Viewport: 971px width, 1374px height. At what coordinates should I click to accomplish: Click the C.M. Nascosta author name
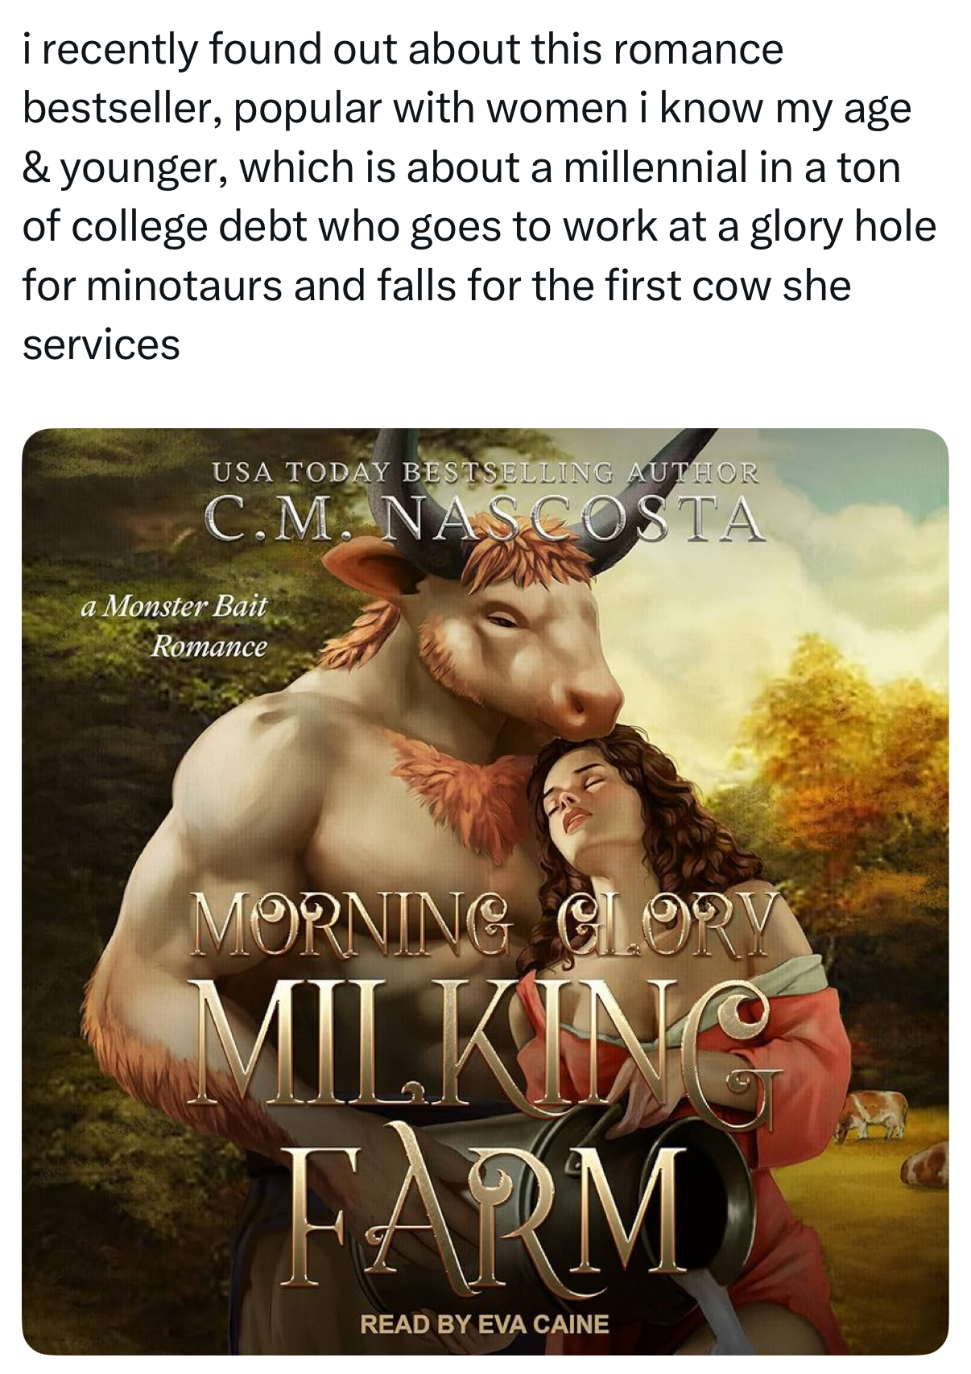click(485, 521)
